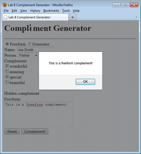Grab the textarea resize handle

coord(71,126)
